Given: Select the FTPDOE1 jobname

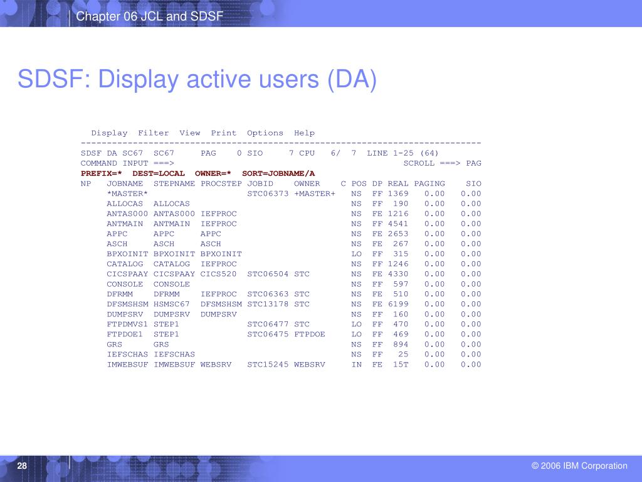Looking at the screenshot, I should coord(125,334).
